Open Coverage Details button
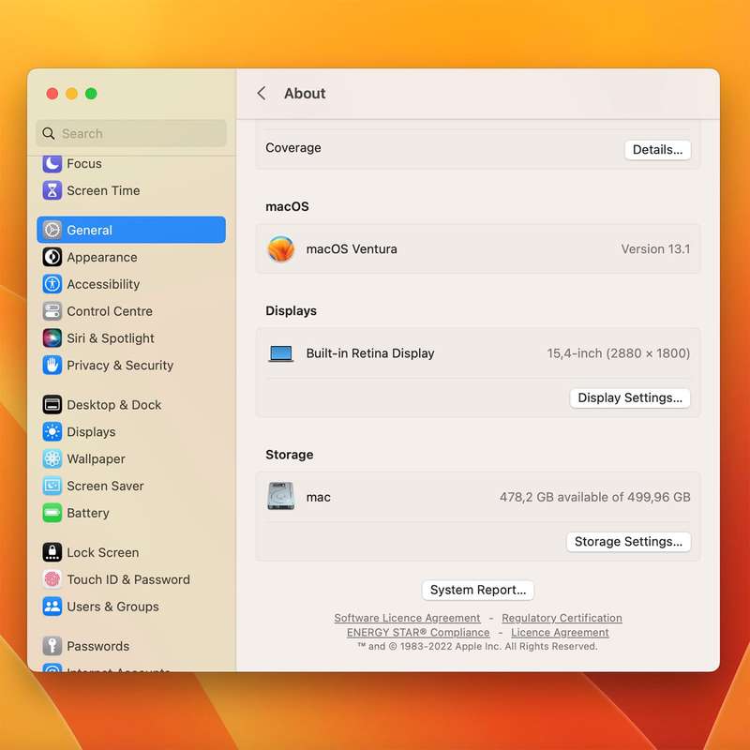This screenshot has width=750, height=750. (x=657, y=150)
